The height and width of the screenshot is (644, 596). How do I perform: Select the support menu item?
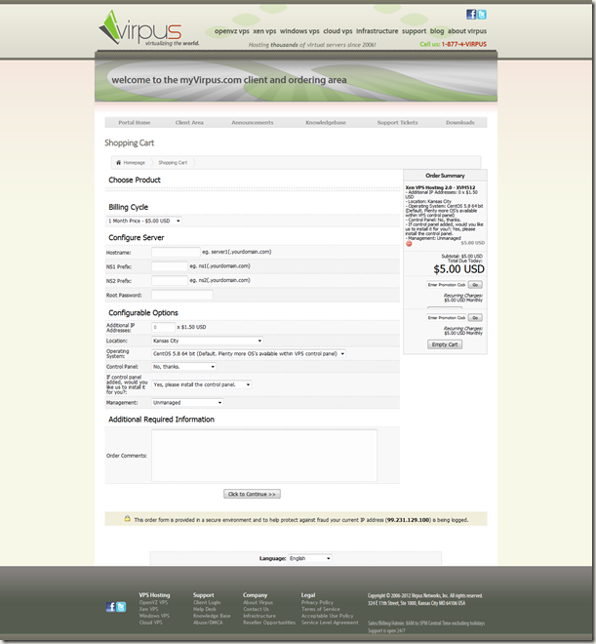pos(414,31)
